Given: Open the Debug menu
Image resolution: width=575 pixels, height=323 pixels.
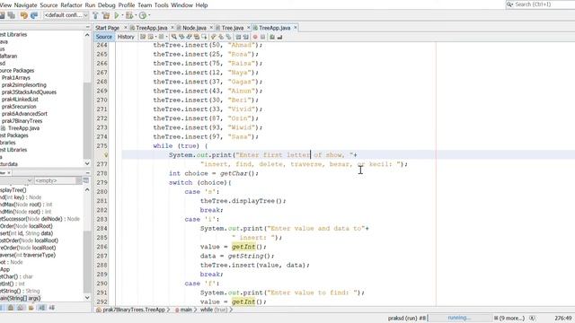Looking at the screenshot, I should coord(107,5).
